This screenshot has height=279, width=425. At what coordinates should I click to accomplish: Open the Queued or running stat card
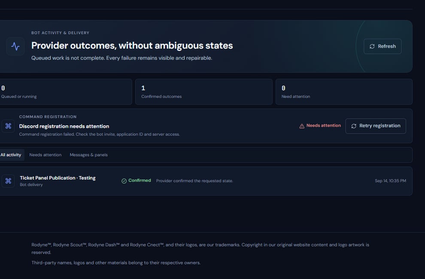(65, 92)
